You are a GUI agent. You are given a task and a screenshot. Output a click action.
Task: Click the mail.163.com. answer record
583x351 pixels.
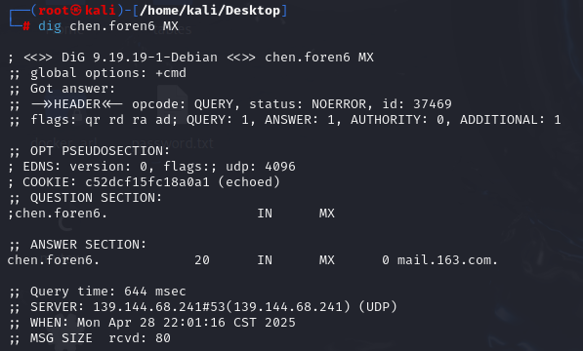coord(447,260)
